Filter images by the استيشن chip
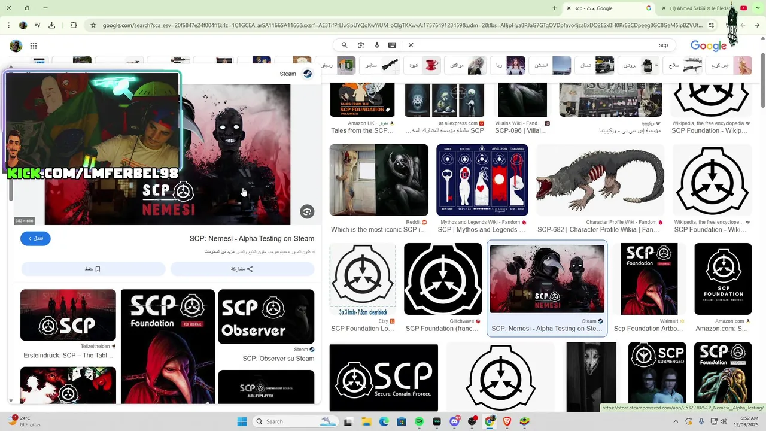The height and width of the screenshot is (431, 766). click(551, 65)
